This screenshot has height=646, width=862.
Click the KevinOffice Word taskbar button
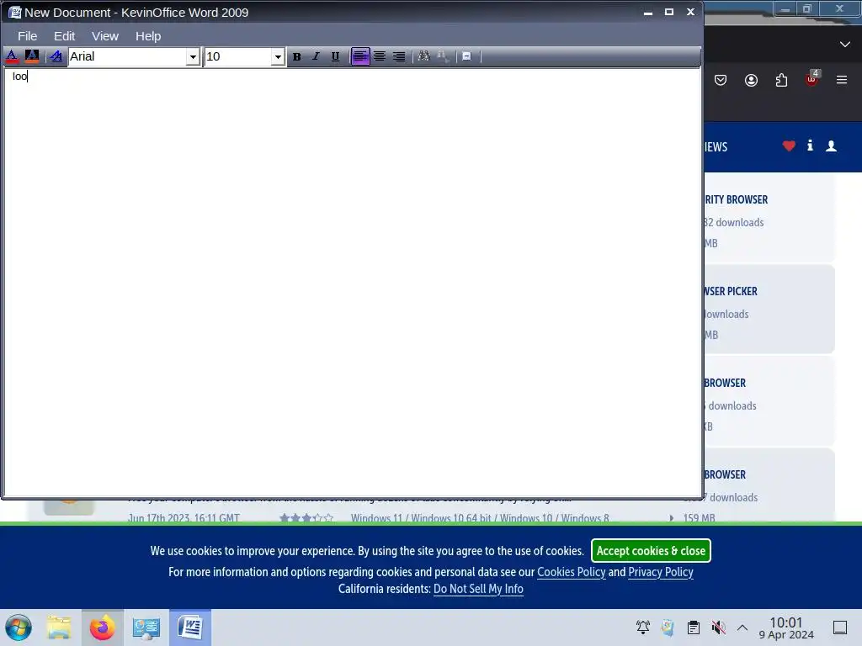click(x=190, y=627)
